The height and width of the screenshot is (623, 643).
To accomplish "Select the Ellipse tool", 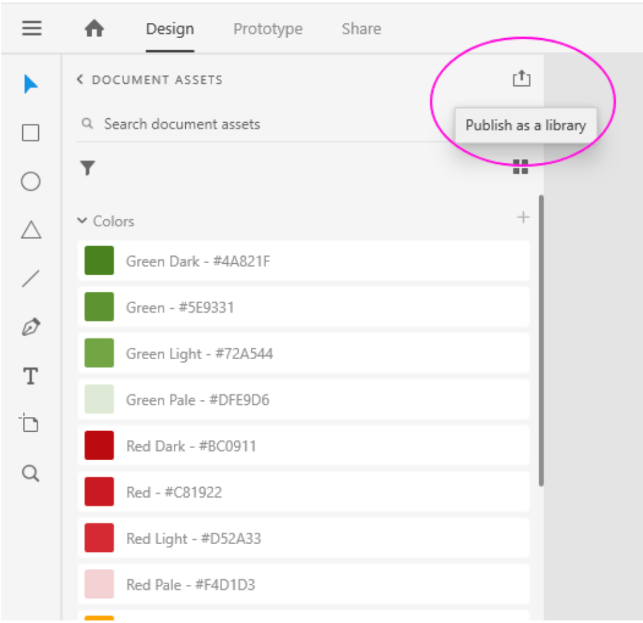I will (x=31, y=182).
